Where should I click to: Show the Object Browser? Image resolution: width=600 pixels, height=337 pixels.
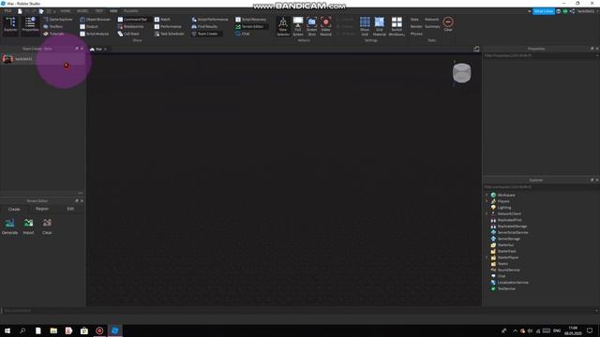[x=96, y=19]
